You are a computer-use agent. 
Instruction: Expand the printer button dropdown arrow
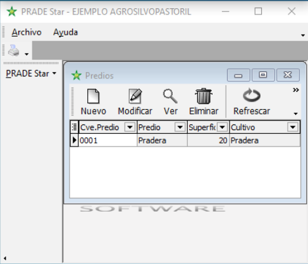coord(27,54)
